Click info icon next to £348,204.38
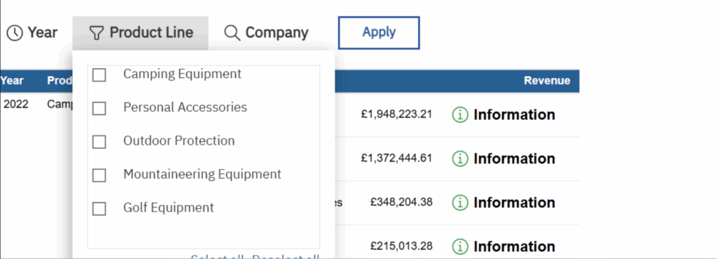Image resolution: width=717 pixels, height=259 pixels. tap(460, 202)
